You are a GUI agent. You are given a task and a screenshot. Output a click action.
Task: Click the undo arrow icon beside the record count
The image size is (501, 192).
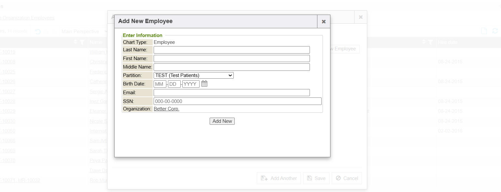click(38, 32)
